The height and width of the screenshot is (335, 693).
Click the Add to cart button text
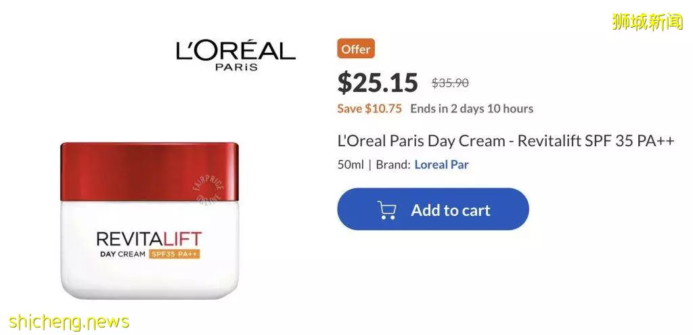pos(450,210)
